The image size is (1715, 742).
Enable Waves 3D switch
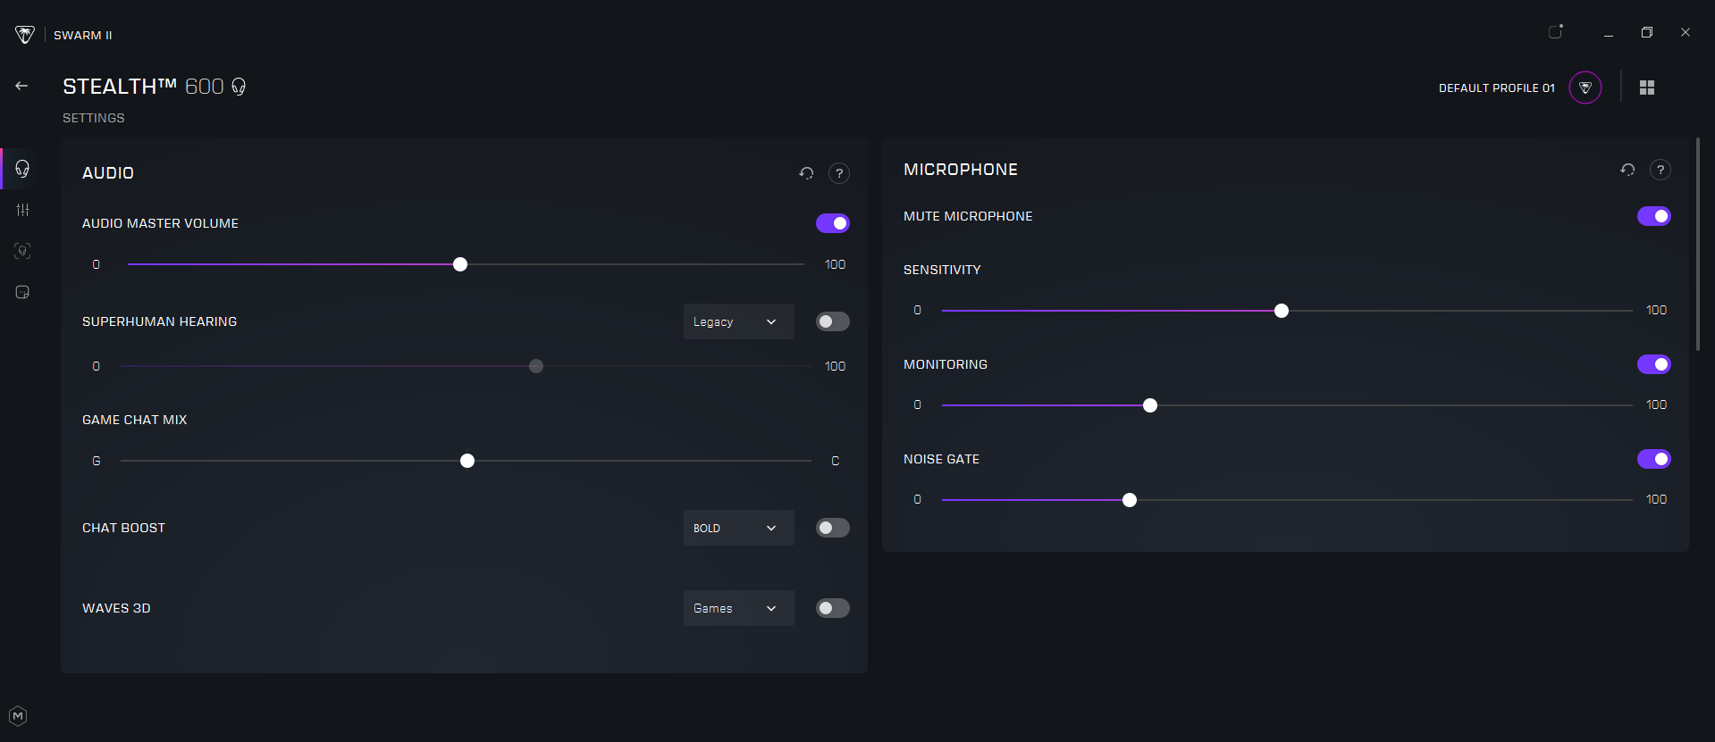(x=833, y=608)
